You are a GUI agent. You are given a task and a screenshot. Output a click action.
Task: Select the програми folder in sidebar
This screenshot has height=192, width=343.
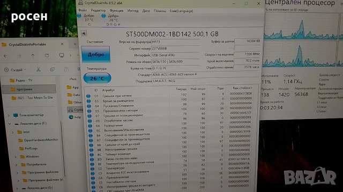(x=28, y=89)
